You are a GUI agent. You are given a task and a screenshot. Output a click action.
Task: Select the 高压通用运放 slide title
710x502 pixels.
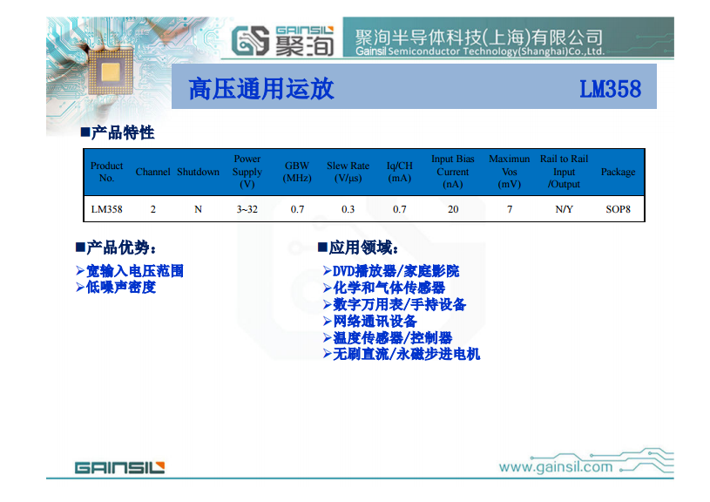point(261,89)
